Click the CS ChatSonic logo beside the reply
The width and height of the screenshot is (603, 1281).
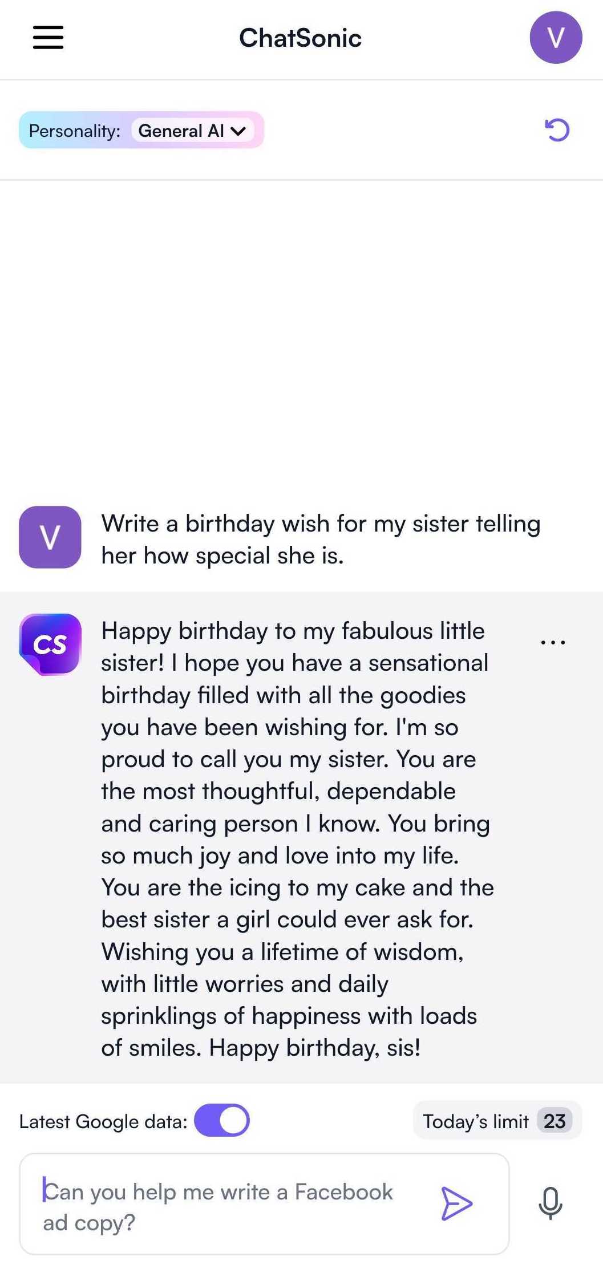50,644
